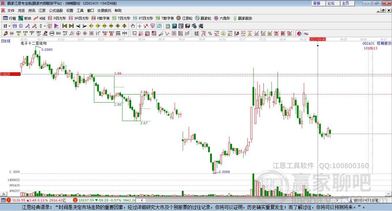392x211 pixels.
Task: Select the first yellow diamond arrow icon
Action: click(x=91, y=26)
